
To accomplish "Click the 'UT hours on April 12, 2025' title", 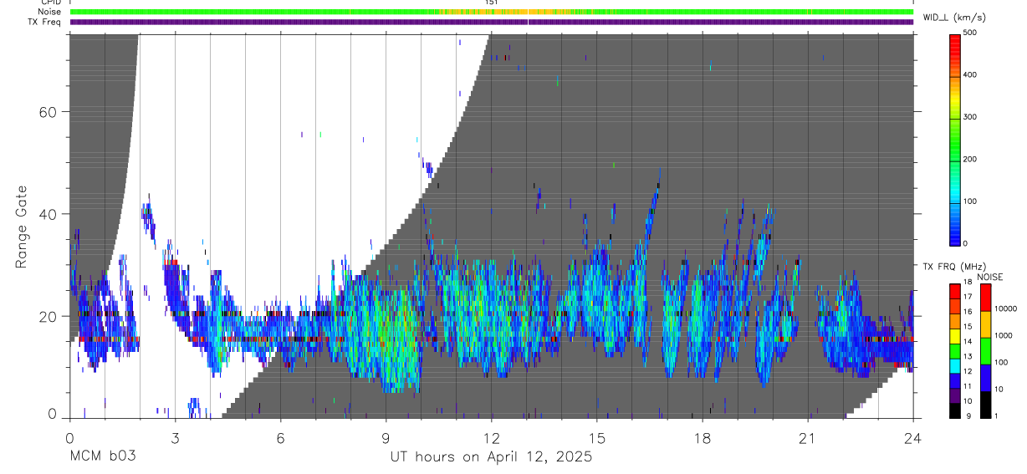I will pos(491,457).
